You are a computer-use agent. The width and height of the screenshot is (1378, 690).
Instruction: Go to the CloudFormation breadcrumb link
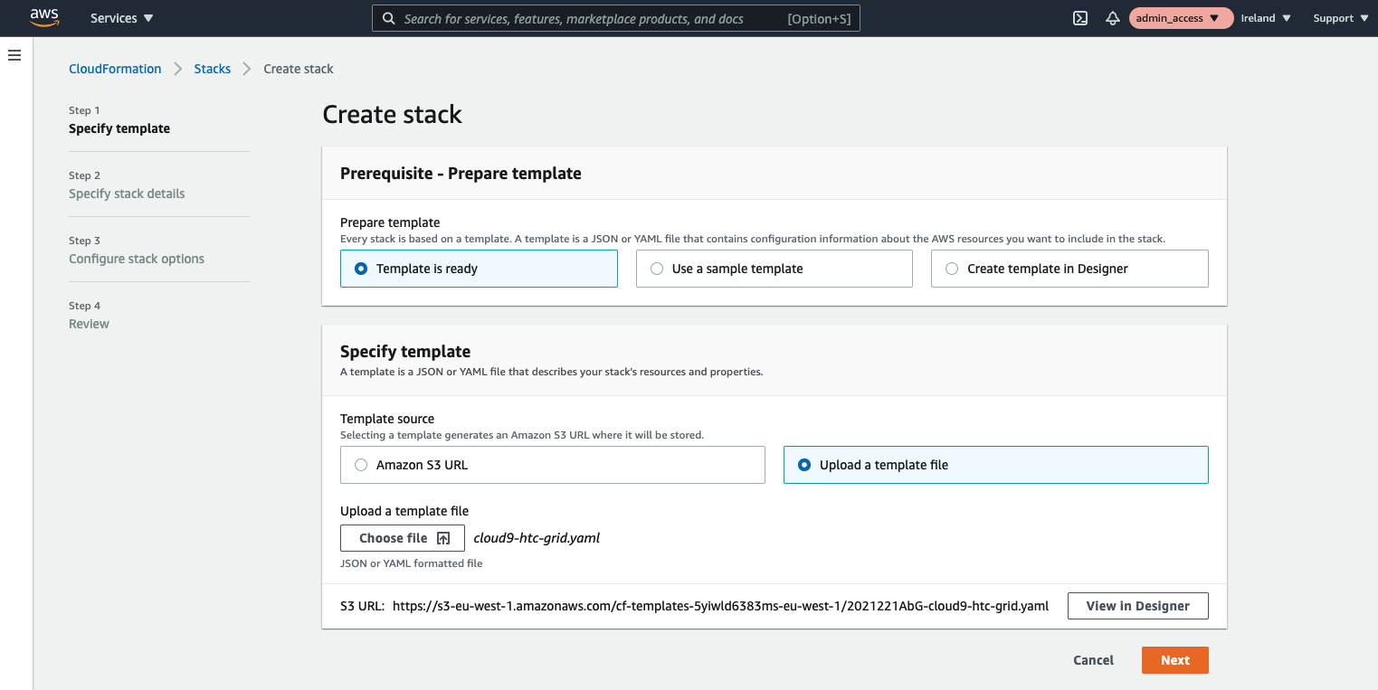click(x=115, y=69)
